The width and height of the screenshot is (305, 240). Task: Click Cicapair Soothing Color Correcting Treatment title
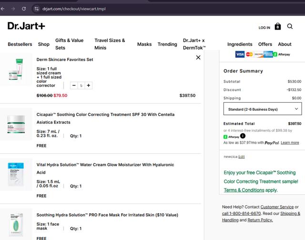[105, 118]
